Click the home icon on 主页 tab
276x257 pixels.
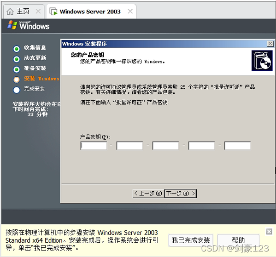click(10, 11)
